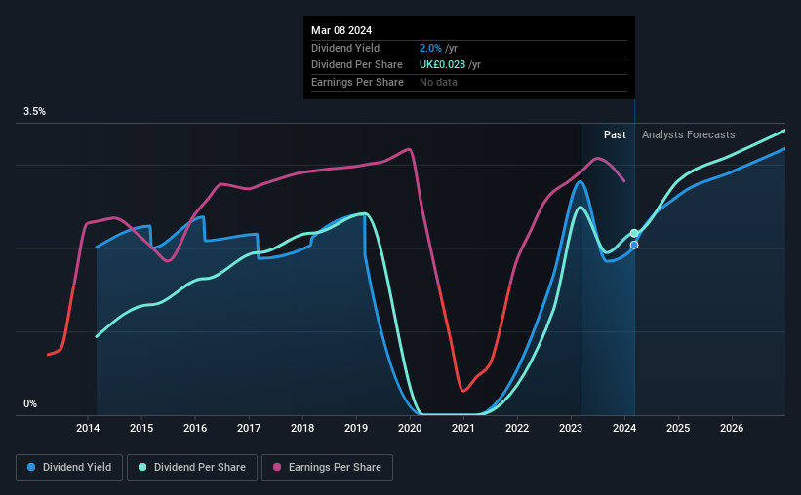
Task: Click the 2016 x-axis label
Action: 195,428
